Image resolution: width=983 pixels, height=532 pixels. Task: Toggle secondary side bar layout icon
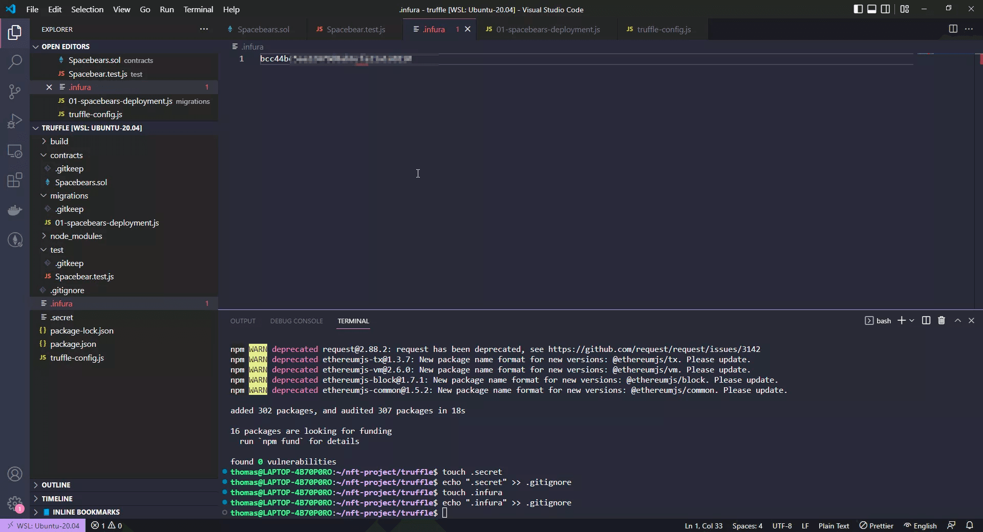[x=885, y=9]
